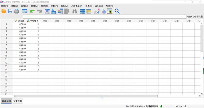The image size is (204, 108).
Task: Click processor status icon in status bar
Action: [161, 106]
